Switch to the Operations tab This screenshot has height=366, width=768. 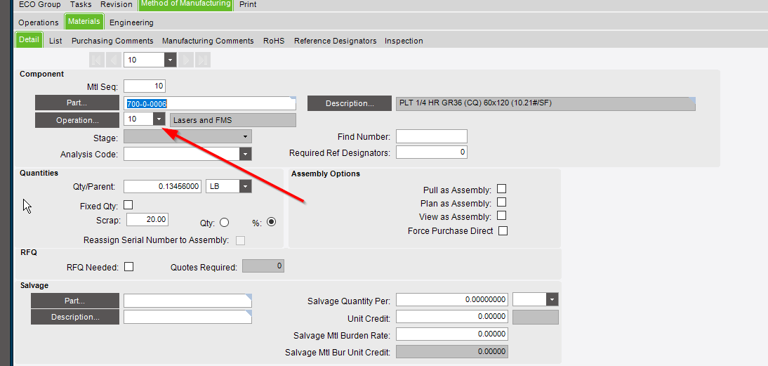39,22
